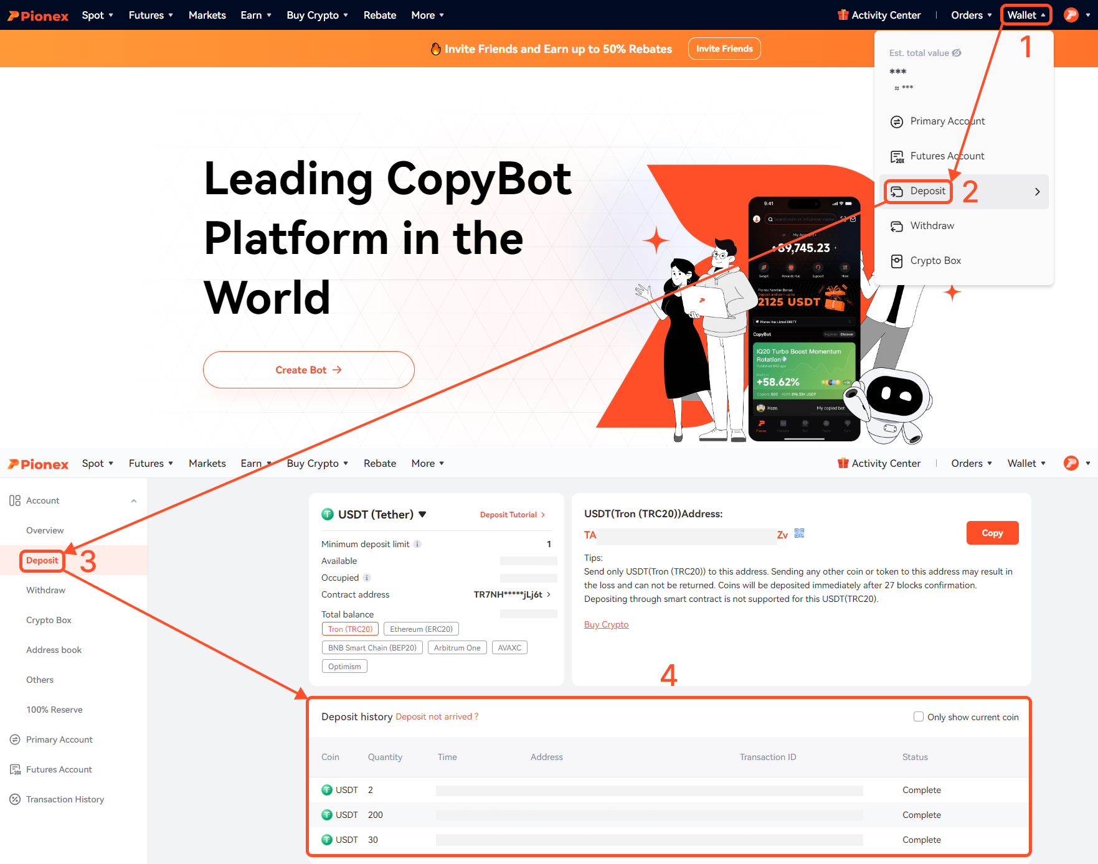Click the Primary Account icon in Wallet dropdown
The image size is (1098, 864).
point(897,121)
